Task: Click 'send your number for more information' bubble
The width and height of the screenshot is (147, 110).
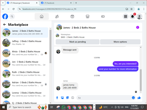Action: (x=118, y=69)
